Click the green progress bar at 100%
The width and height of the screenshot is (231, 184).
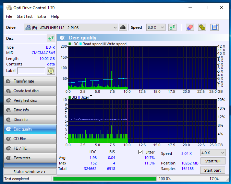pyautogui.click(x=105, y=179)
